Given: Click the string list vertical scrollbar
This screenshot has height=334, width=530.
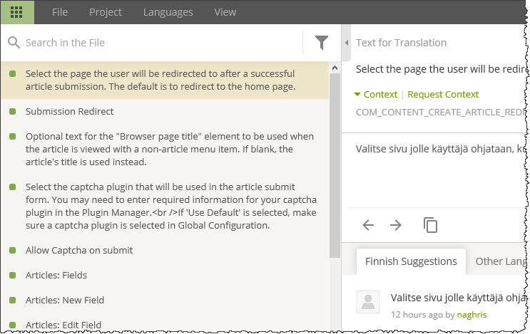Looking at the screenshot, I should (335, 164).
